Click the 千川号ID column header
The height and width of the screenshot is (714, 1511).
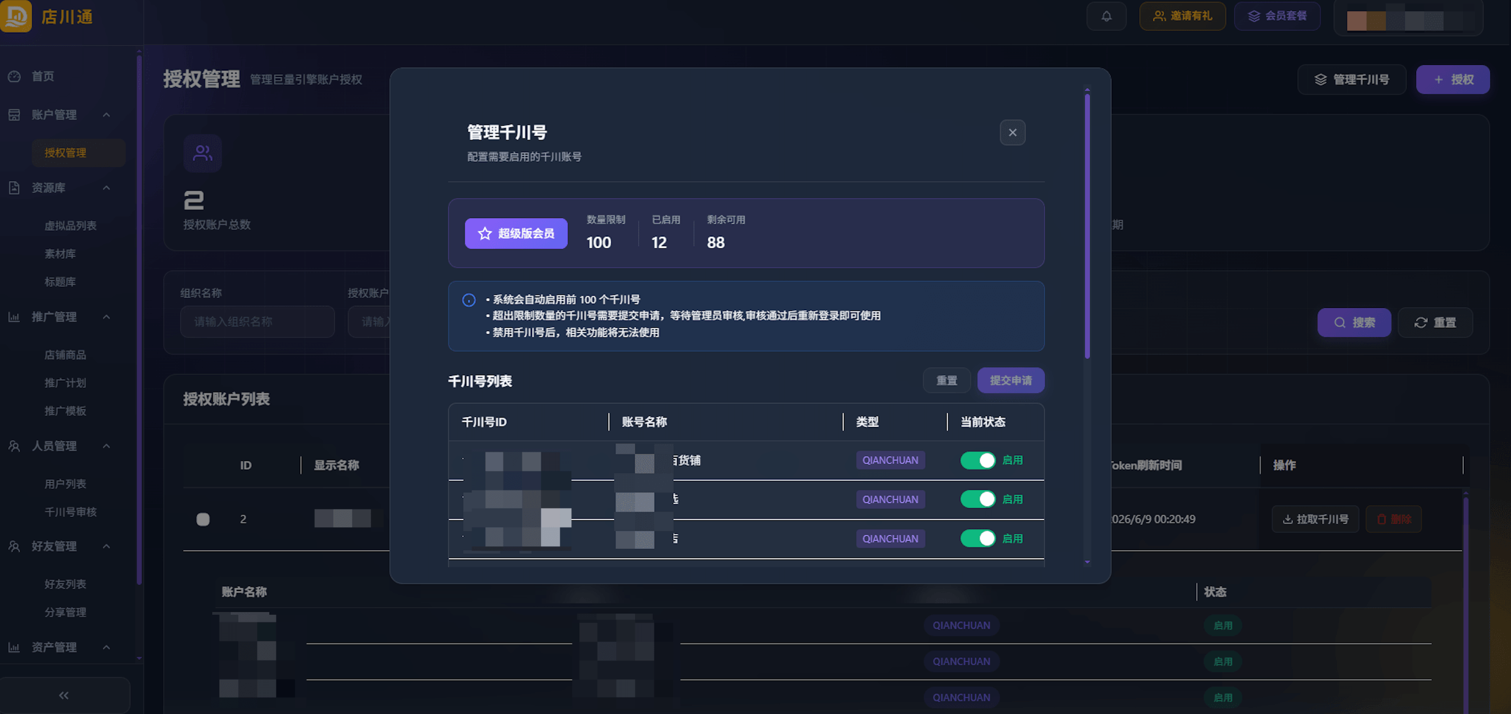point(484,422)
